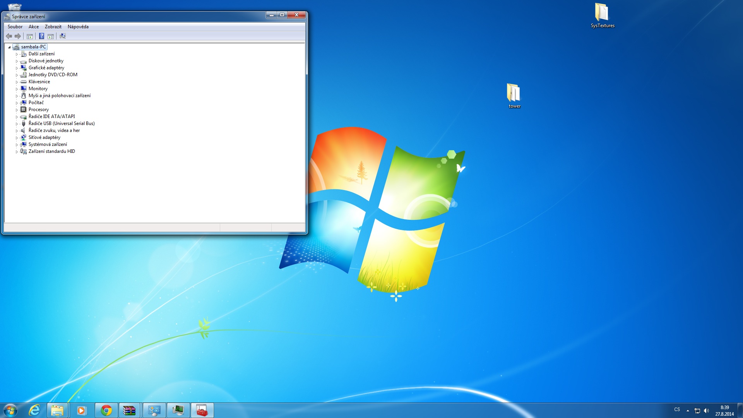Image resolution: width=743 pixels, height=418 pixels.
Task: Expand Diskové jednotky node
Action: [17, 61]
